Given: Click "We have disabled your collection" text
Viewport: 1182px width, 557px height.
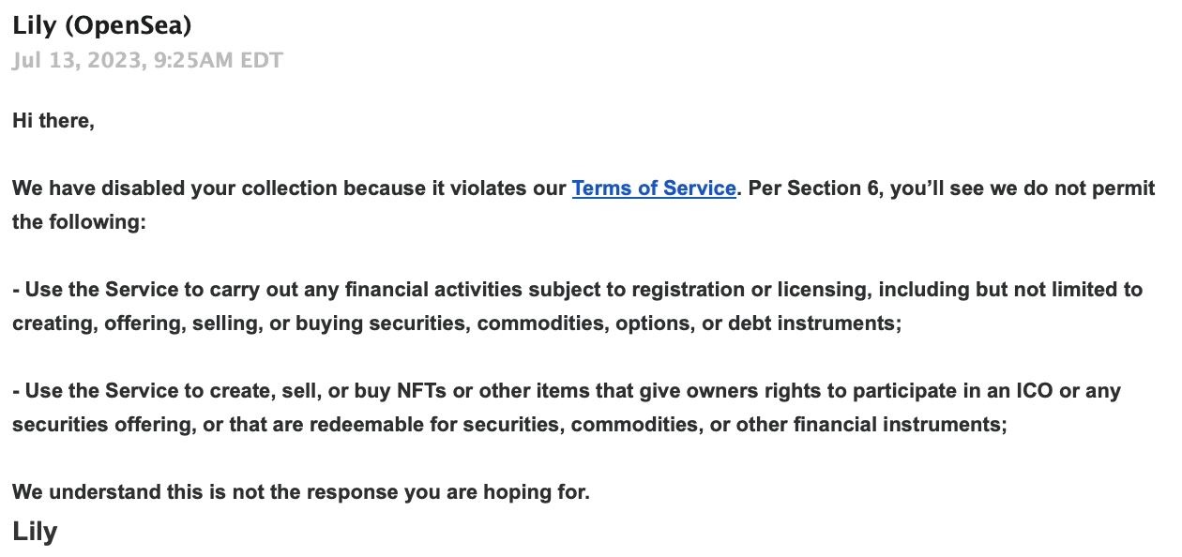Looking at the screenshot, I should [175, 188].
